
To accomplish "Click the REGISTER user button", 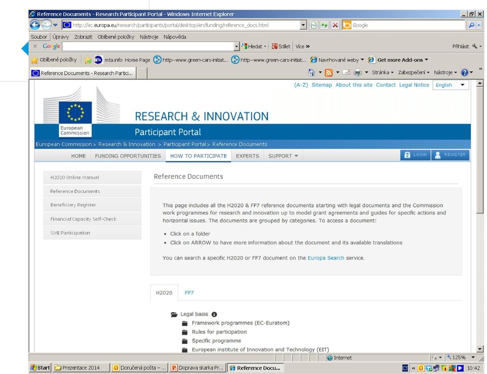I will point(450,155).
